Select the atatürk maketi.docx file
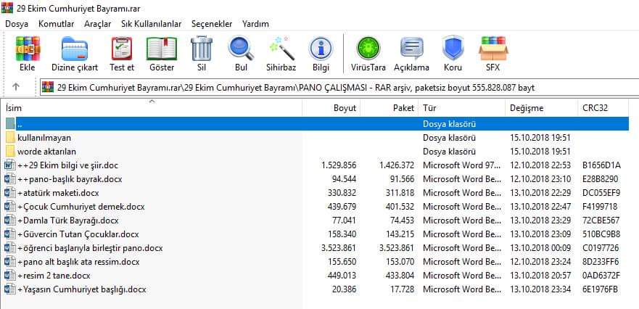Viewport: 639px width, 309px height. tap(59, 193)
